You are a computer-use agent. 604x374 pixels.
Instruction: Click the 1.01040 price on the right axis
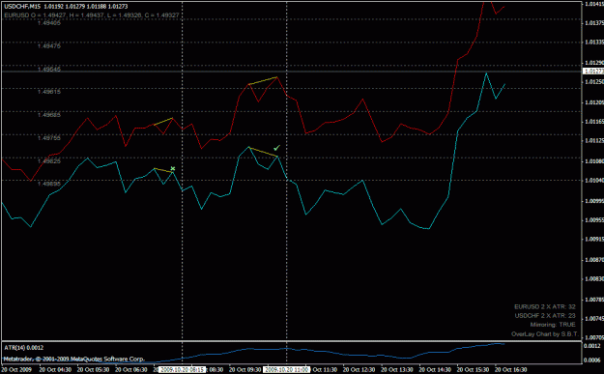(x=594, y=181)
